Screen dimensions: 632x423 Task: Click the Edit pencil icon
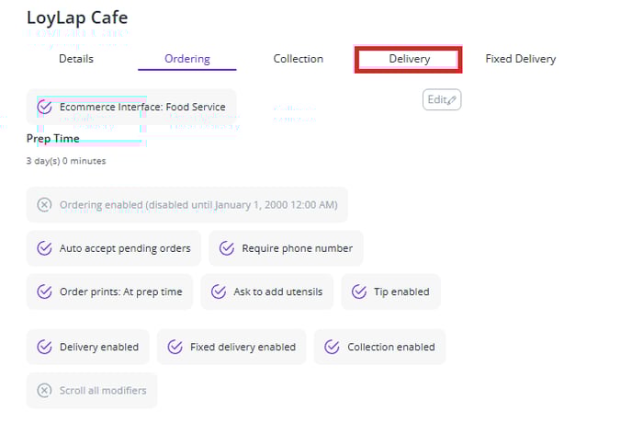coord(451,100)
